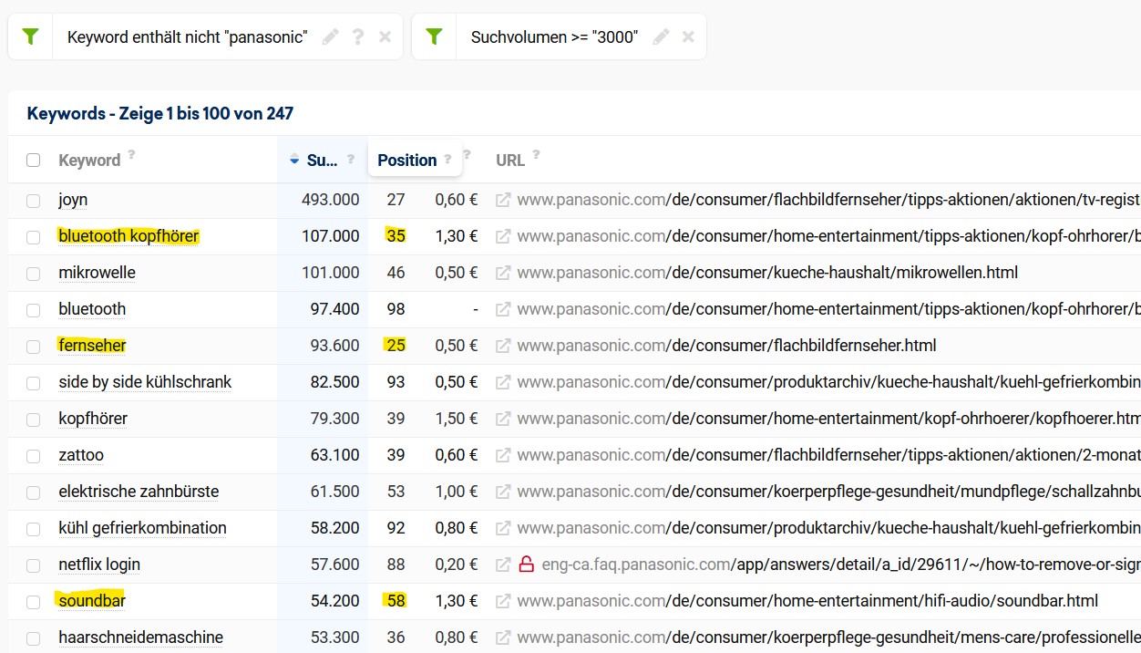Remove the Suchvolumen >= 3000 filter
The width and height of the screenshot is (1141, 653).
[688, 36]
